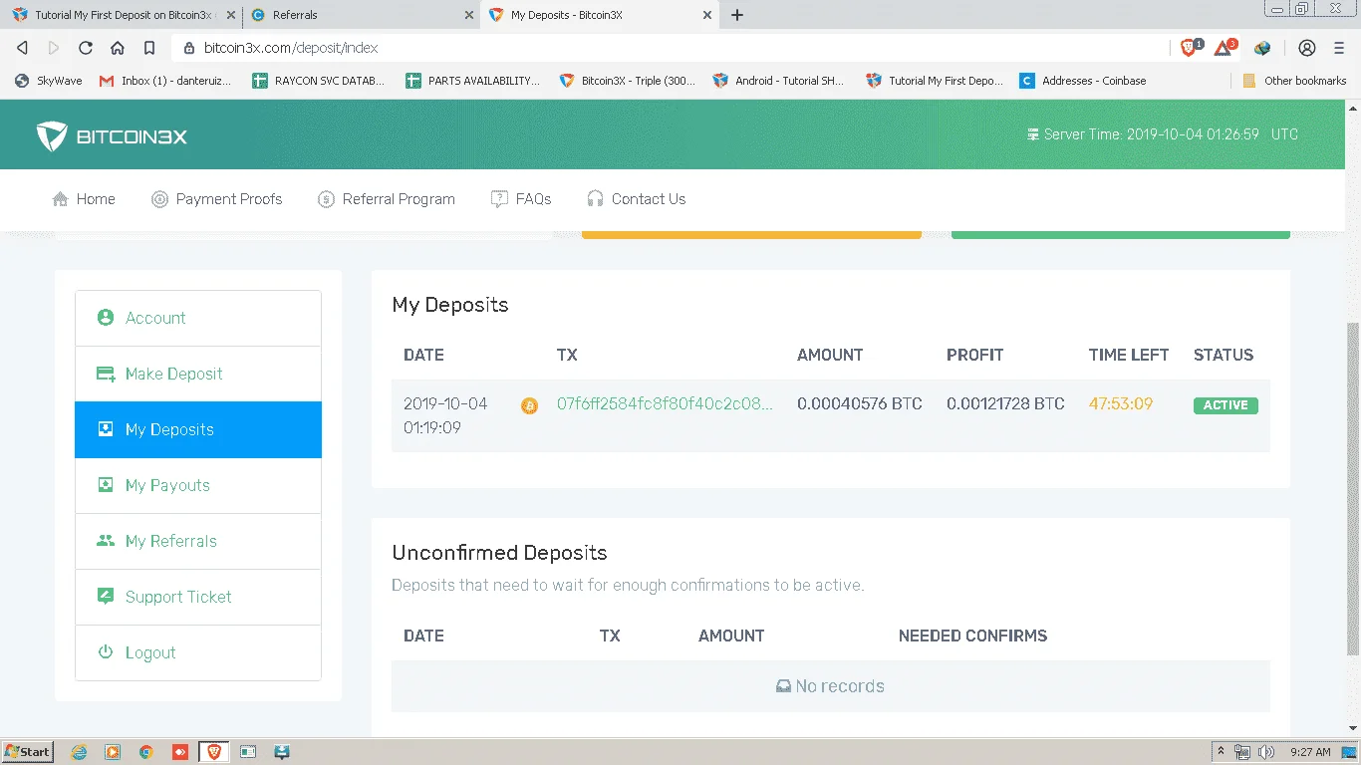The height and width of the screenshot is (765, 1361).
Task: Click Logout in the sidebar
Action: tap(198, 653)
